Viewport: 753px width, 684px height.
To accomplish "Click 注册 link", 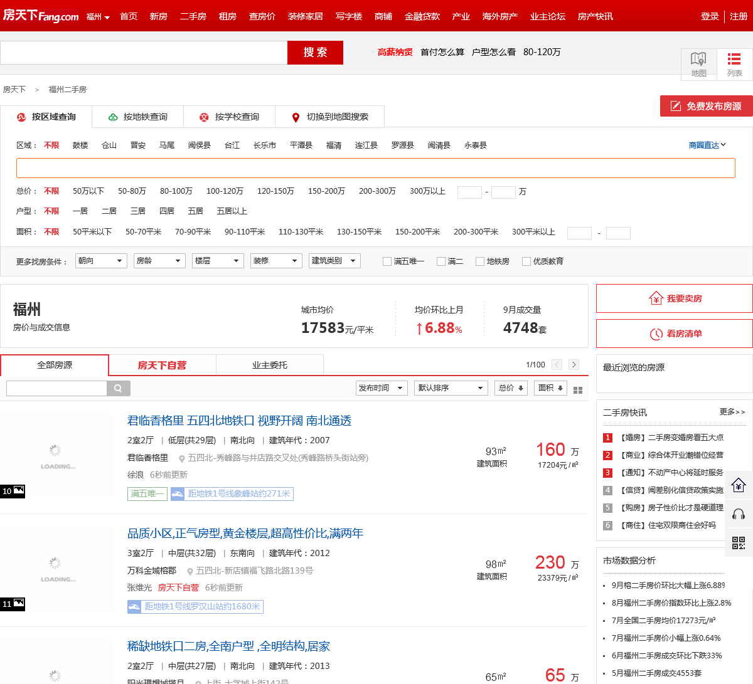I will (x=739, y=16).
